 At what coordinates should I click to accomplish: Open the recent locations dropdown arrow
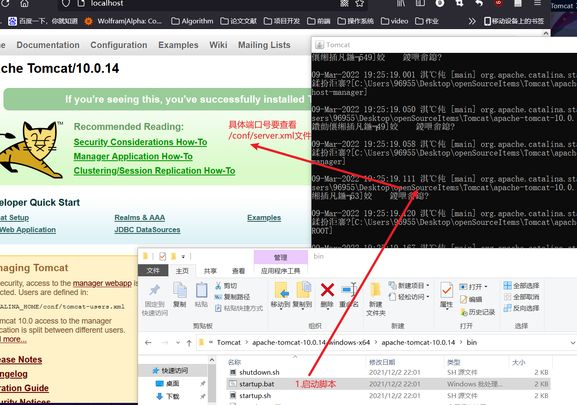click(178, 343)
